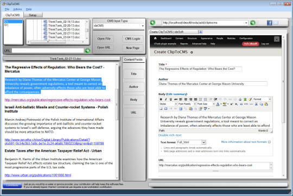Click the New Page button
This screenshot has width=293, height=196.
click(x=133, y=48)
